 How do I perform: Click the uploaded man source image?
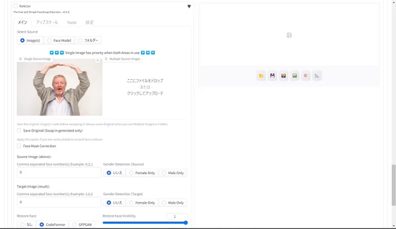59,87
